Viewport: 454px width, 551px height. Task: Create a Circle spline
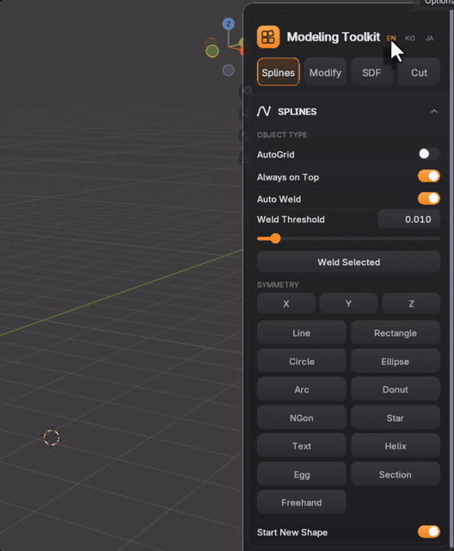(302, 362)
